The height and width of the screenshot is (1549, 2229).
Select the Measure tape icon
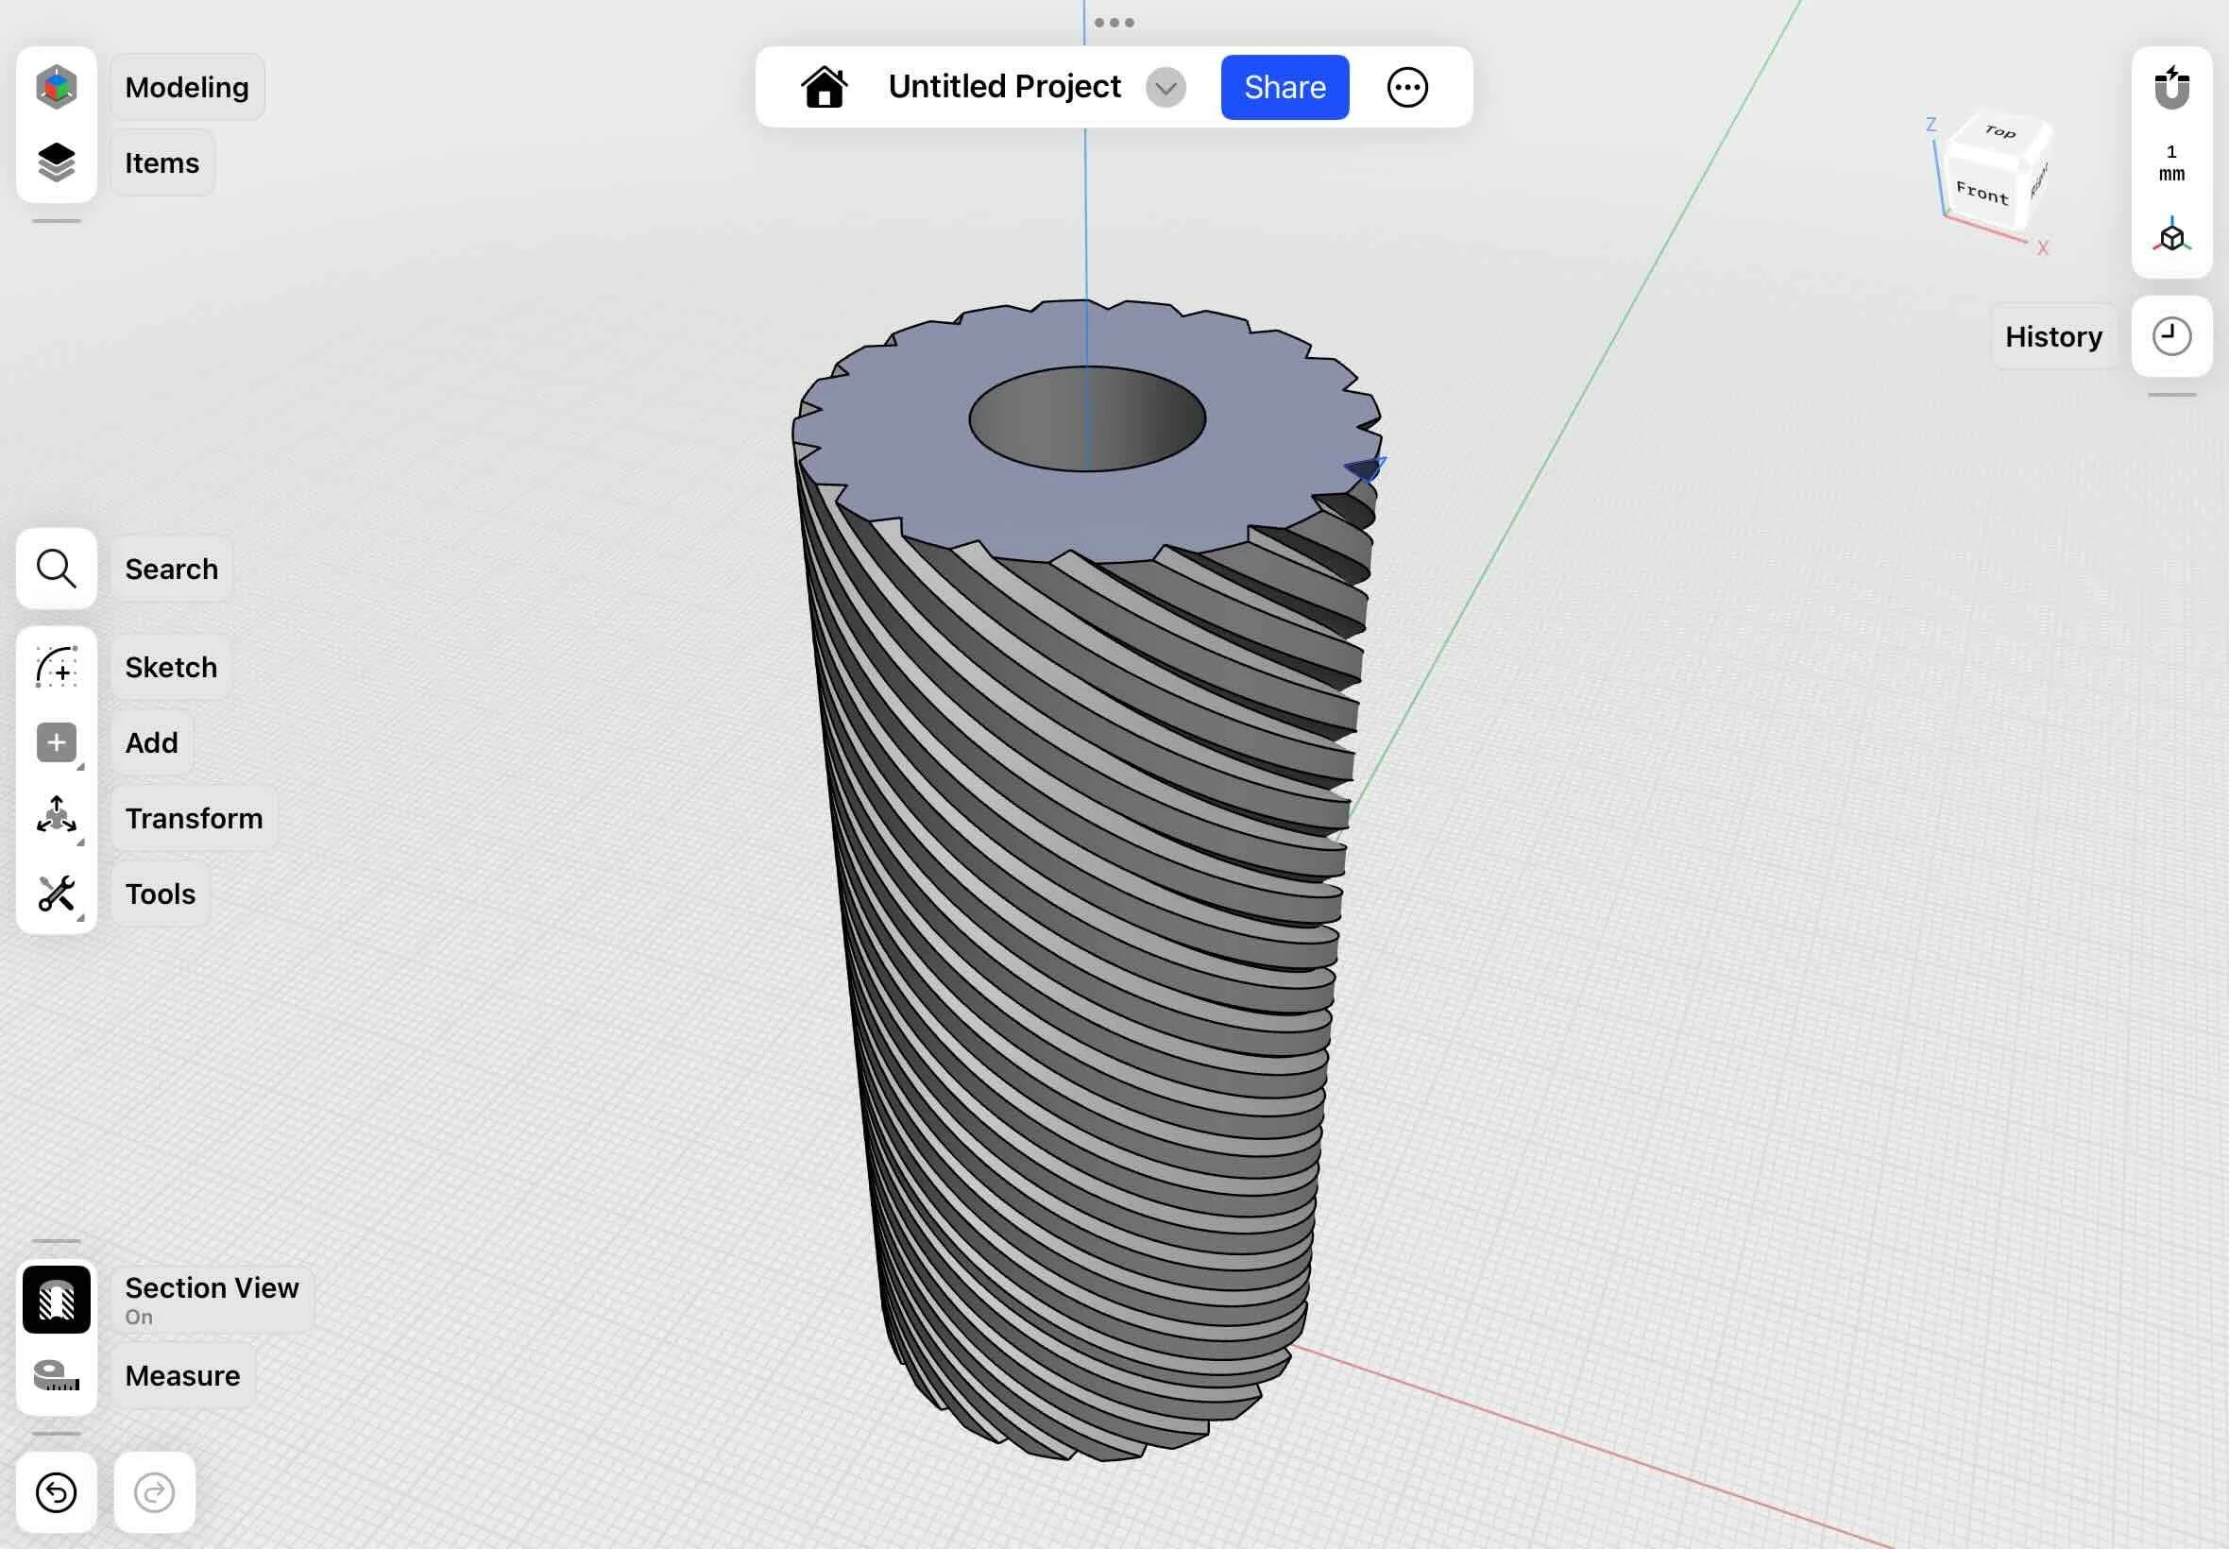point(57,1375)
